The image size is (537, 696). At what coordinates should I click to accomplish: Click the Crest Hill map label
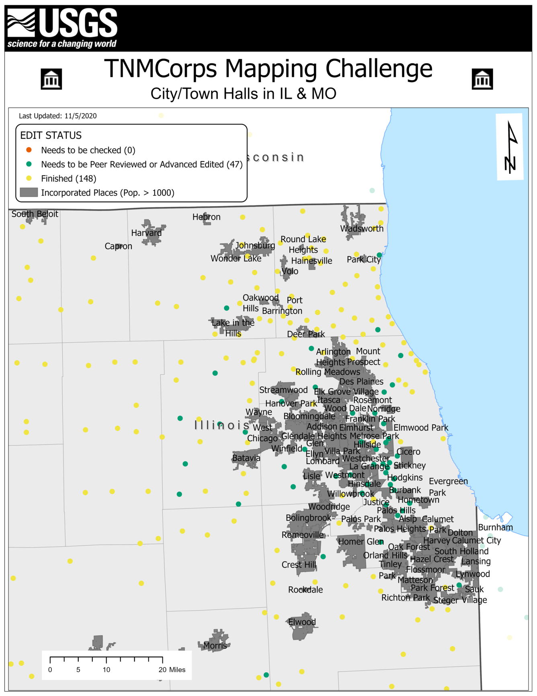pos(299,565)
